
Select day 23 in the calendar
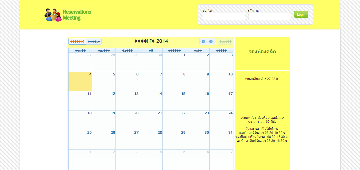198,120
